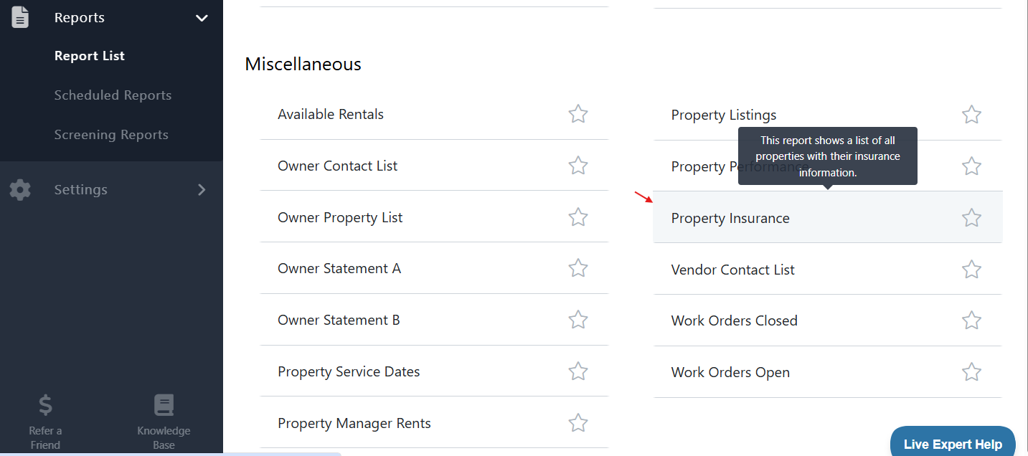Go to Report List in sidebar
Image resolution: width=1028 pixels, height=456 pixels.
[90, 56]
